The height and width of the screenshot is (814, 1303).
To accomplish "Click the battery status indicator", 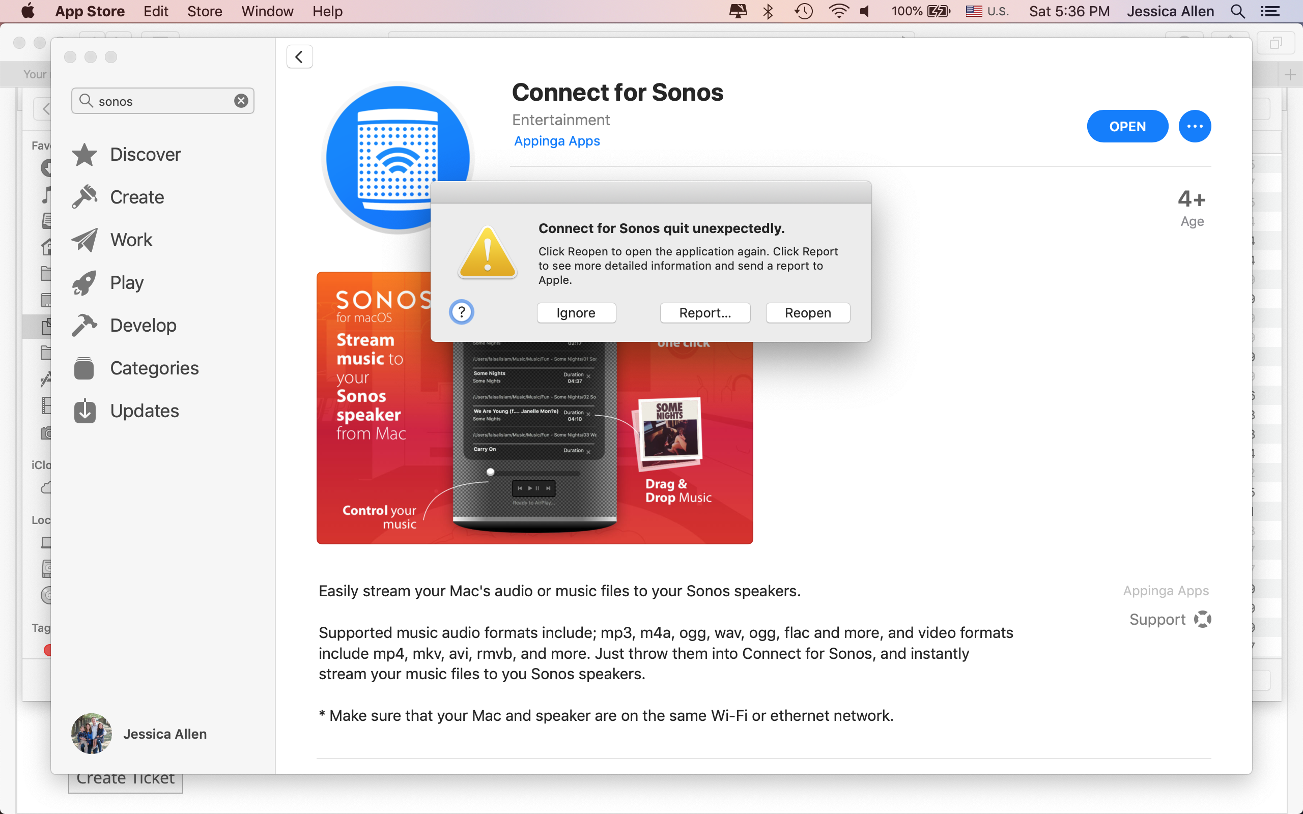I will [921, 11].
